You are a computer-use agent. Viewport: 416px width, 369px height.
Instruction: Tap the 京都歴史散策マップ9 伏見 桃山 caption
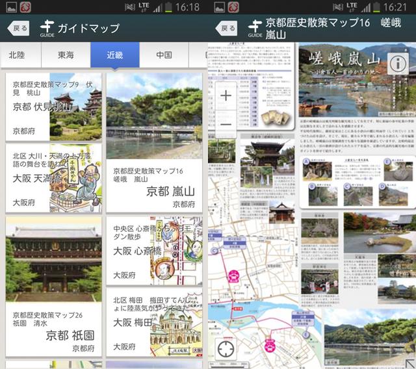pos(53,88)
